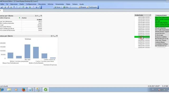Minimize the Ventas por Cliente table object
Screen dimensions: 169x95
[39, 16]
